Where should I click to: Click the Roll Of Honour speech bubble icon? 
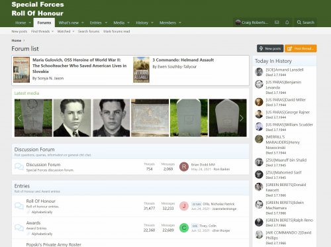coord(19,206)
